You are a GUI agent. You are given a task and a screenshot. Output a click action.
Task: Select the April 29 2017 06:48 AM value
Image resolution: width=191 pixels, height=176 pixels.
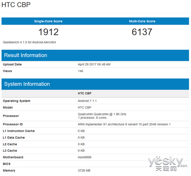[x=94, y=64]
